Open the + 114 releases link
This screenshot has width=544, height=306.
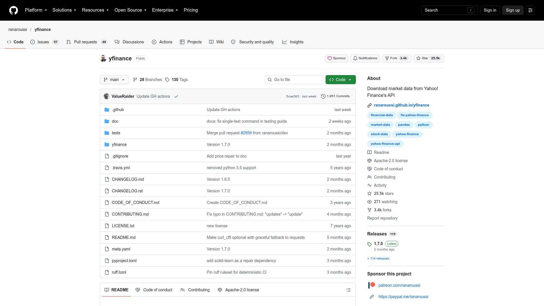pyautogui.click(x=378, y=258)
